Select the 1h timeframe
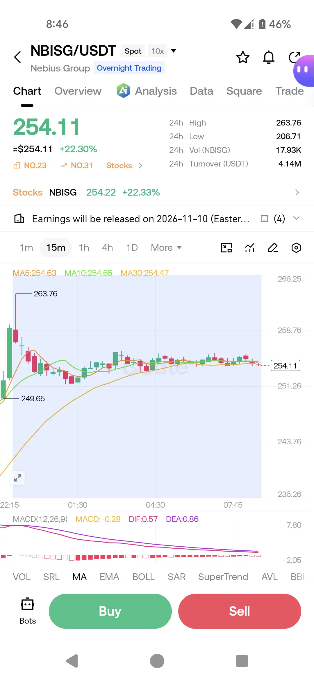 coord(84,248)
